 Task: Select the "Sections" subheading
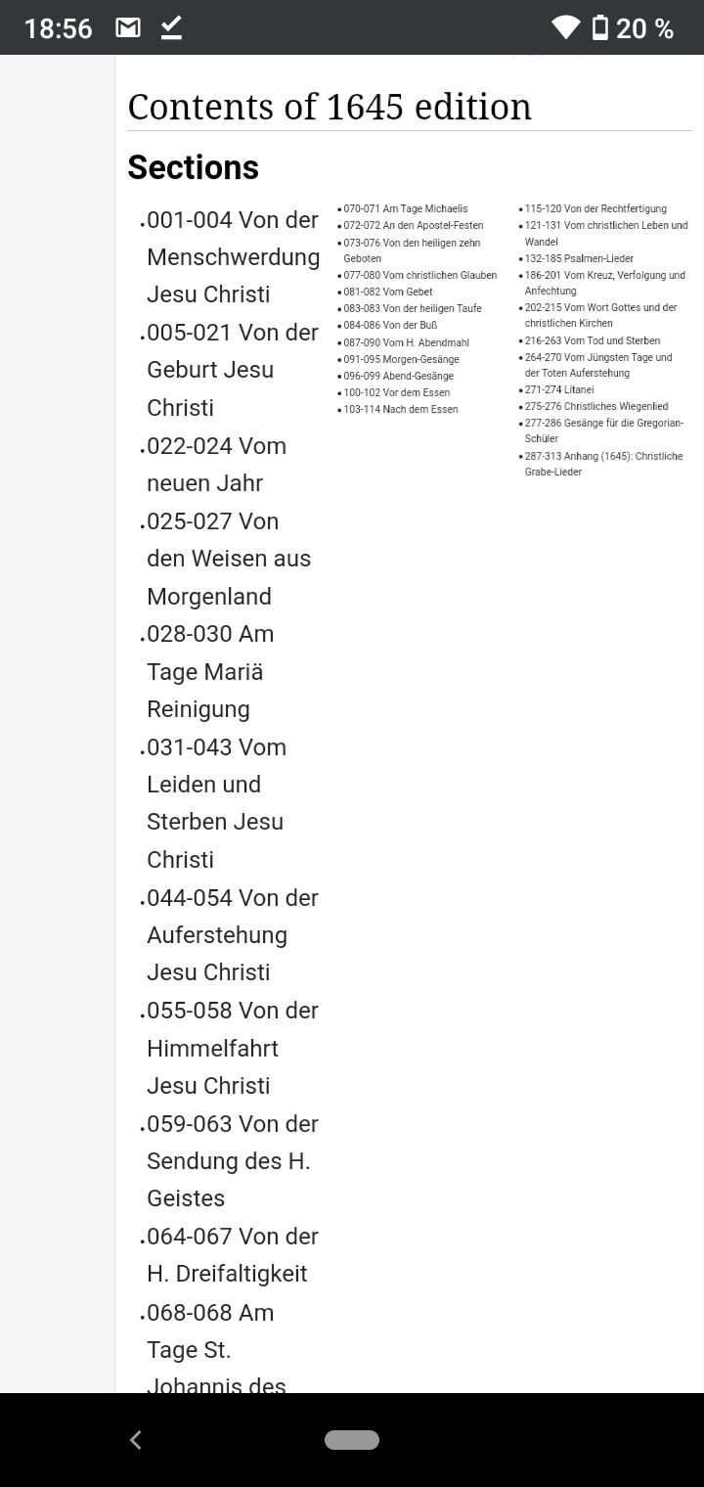(193, 167)
